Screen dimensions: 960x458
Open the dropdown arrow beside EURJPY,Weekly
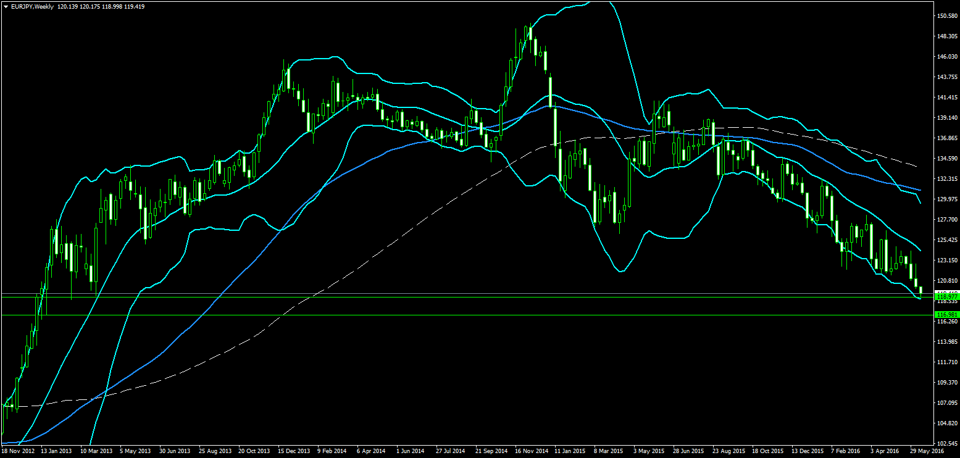(x=6, y=6)
